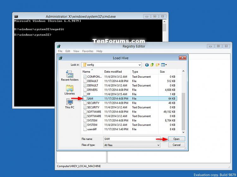Open This PC in places bar
This screenshot has height=177, width=237.
point(70,104)
